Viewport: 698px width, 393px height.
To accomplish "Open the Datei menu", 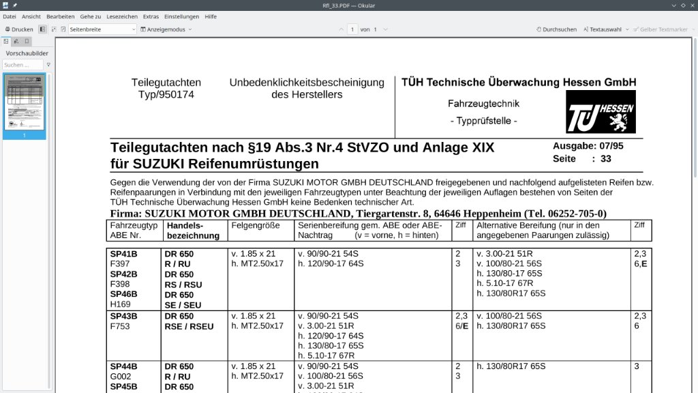I will click(10, 16).
